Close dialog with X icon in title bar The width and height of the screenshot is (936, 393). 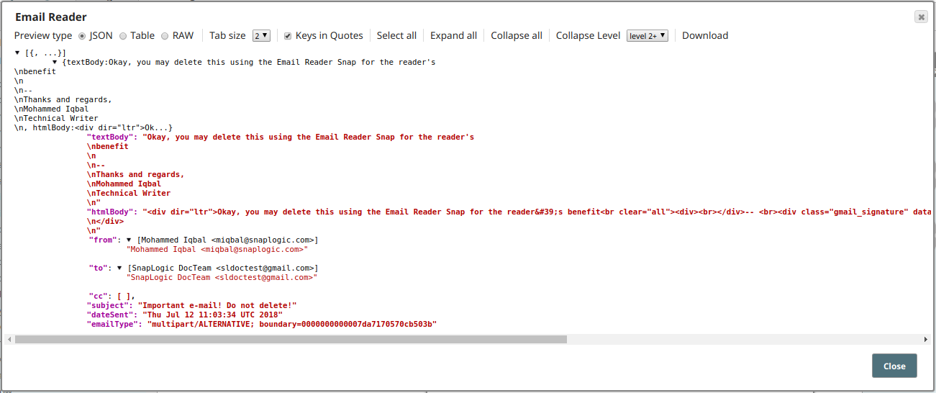tap(921, 17)
